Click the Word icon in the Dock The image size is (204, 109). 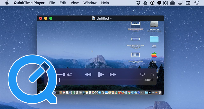click(71, 92)
